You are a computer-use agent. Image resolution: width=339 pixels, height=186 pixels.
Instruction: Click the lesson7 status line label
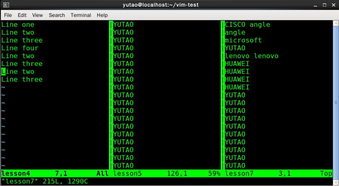click(x=239, y=174)
